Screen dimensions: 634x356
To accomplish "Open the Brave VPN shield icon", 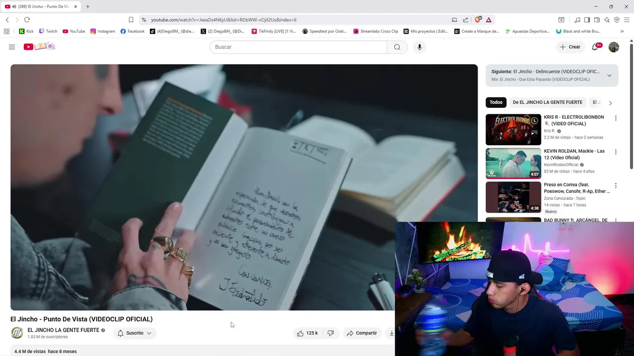I will [x=617, y=20].
